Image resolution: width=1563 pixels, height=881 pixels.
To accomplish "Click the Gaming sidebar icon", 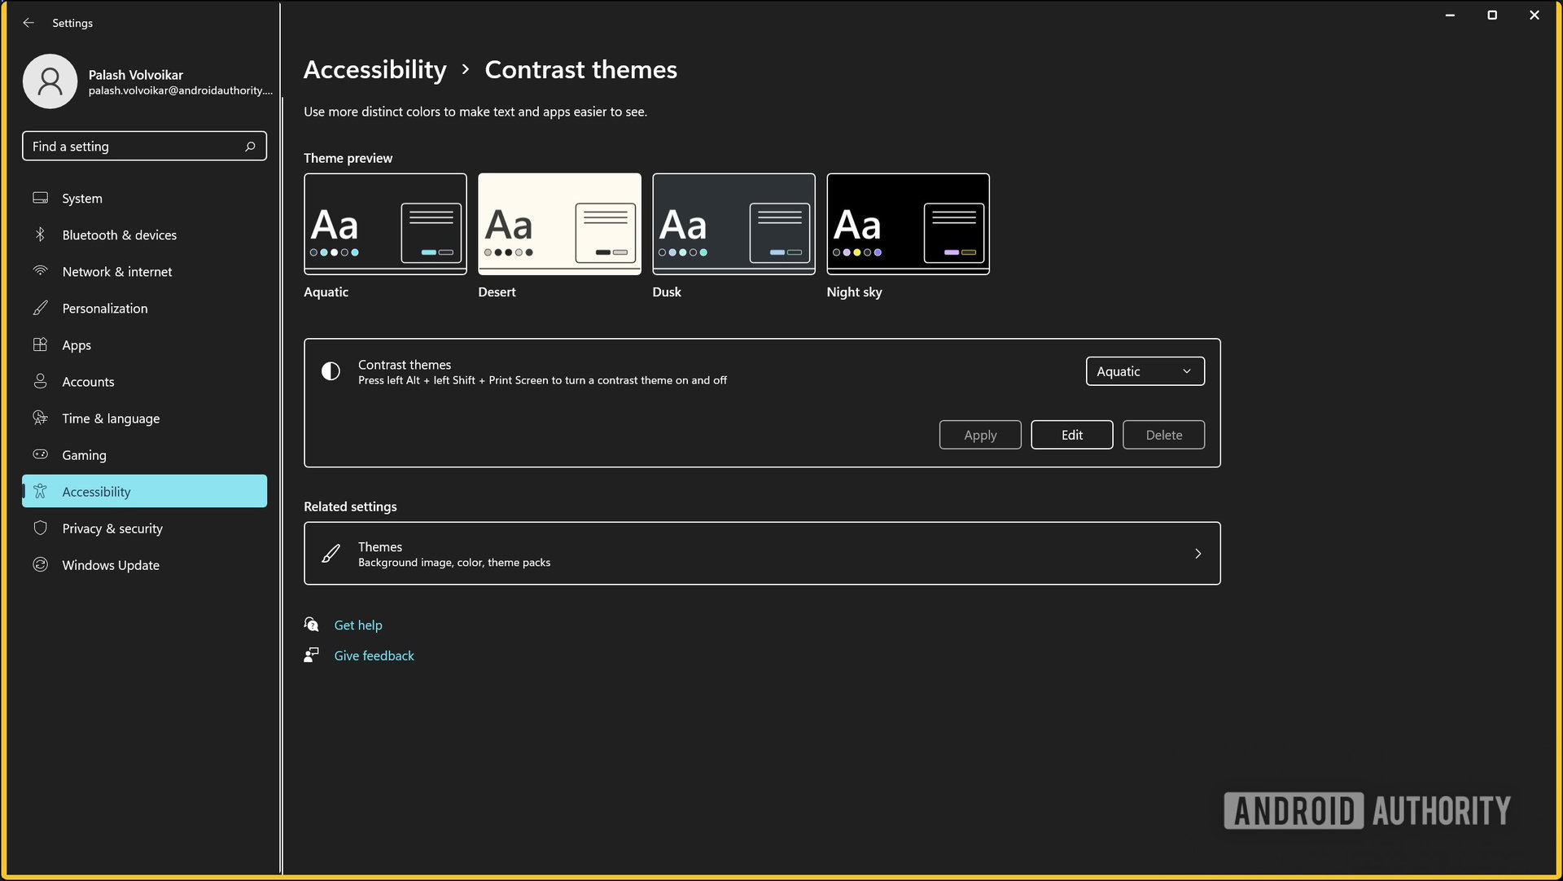I will pos(40,455).
